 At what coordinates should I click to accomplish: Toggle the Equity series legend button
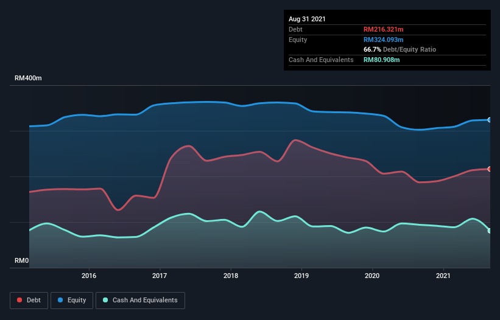click(72, 301)
